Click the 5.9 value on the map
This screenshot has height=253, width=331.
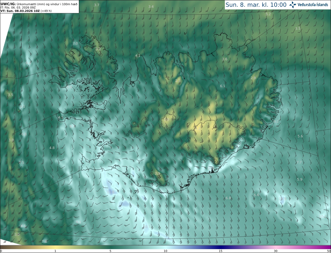tap(300, 180)
